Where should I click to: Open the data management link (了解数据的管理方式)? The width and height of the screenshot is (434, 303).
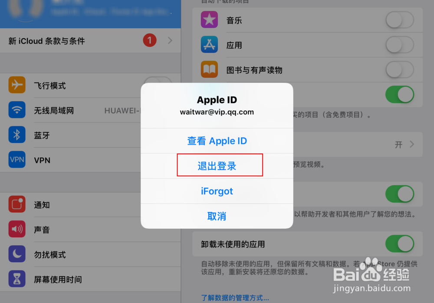(x=235, y=298)
